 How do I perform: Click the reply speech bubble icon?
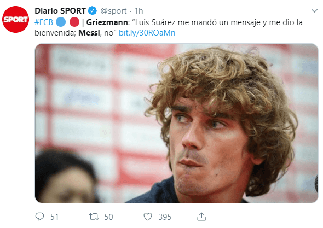[39, 217]
